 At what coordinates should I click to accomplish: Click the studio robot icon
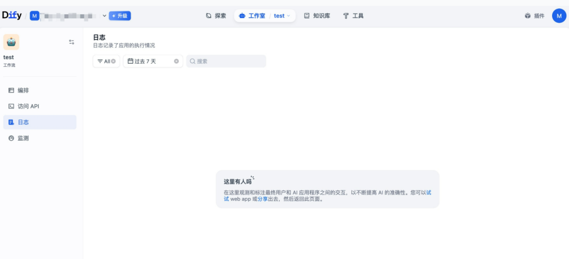tap(242, 16)
